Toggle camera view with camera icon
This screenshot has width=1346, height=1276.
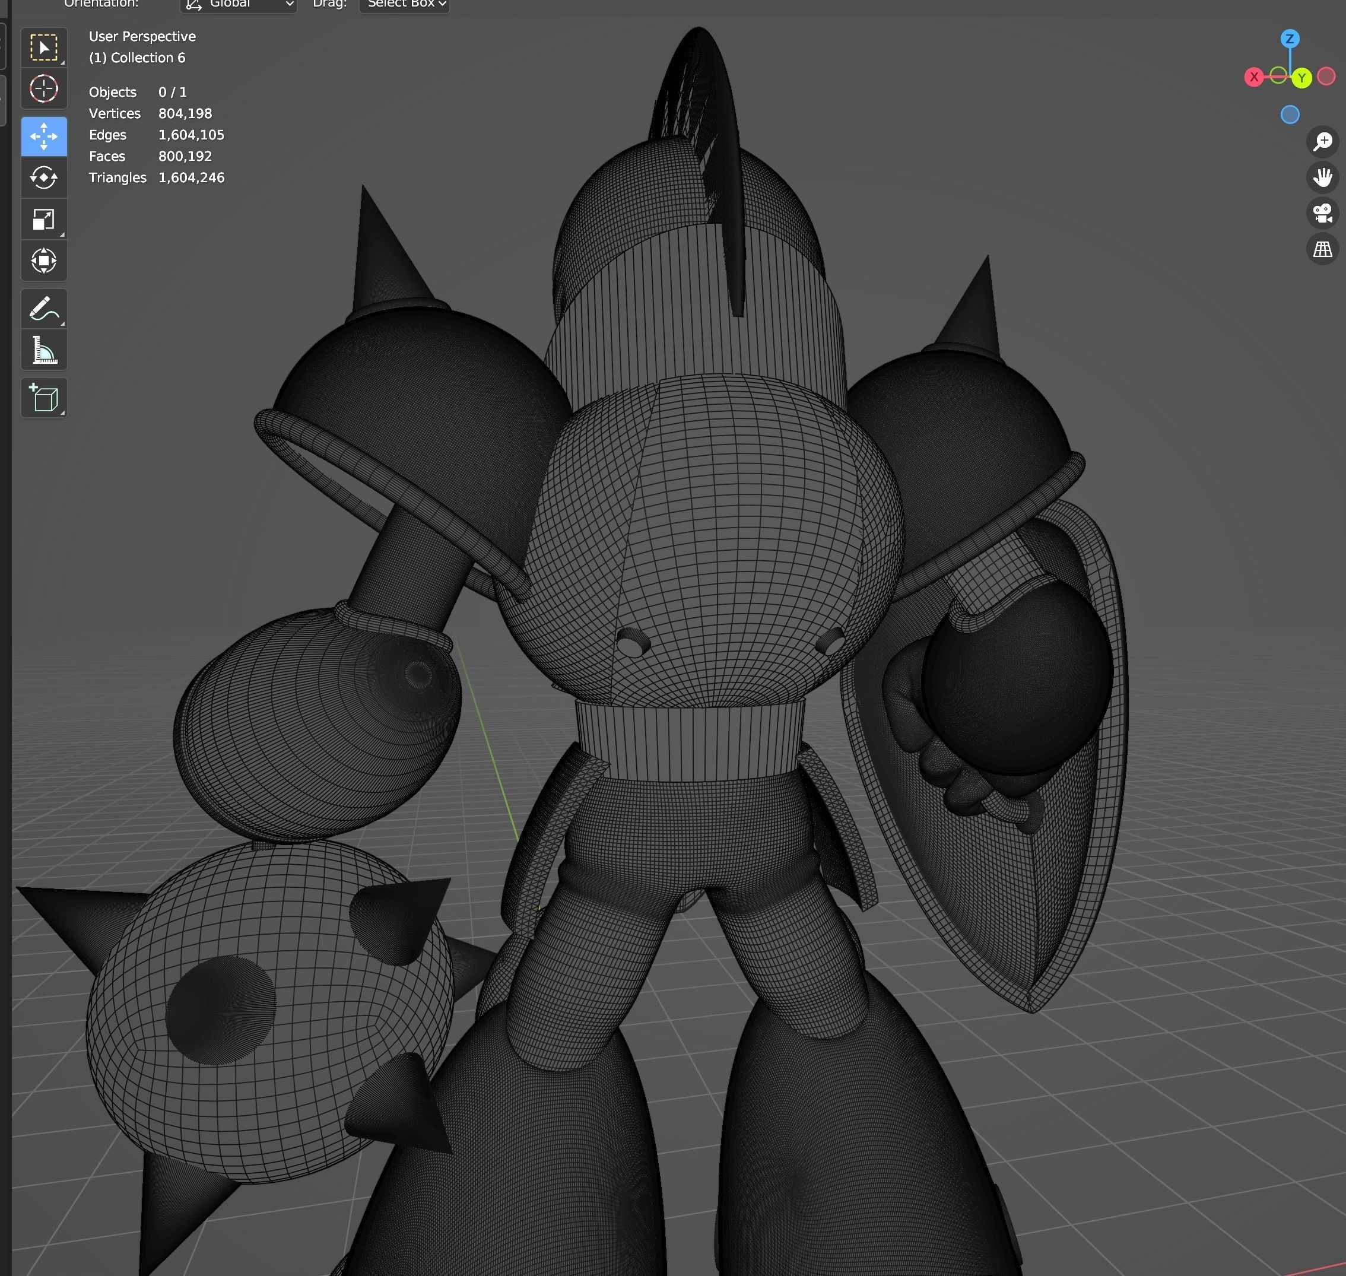(1322, 214)
